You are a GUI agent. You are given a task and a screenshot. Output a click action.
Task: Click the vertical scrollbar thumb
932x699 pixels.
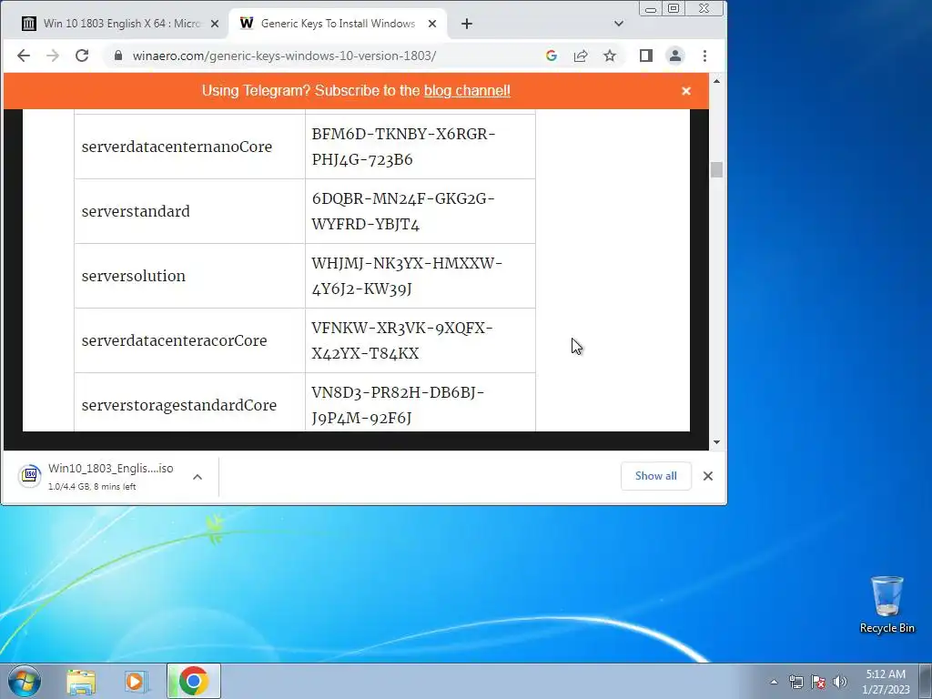[716, 169]
